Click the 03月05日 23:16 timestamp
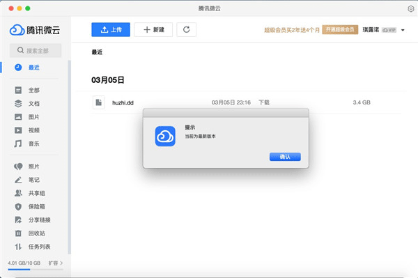The width and height of the screenshot is (418, 278). pyautogui.click(x=231, y=102)
